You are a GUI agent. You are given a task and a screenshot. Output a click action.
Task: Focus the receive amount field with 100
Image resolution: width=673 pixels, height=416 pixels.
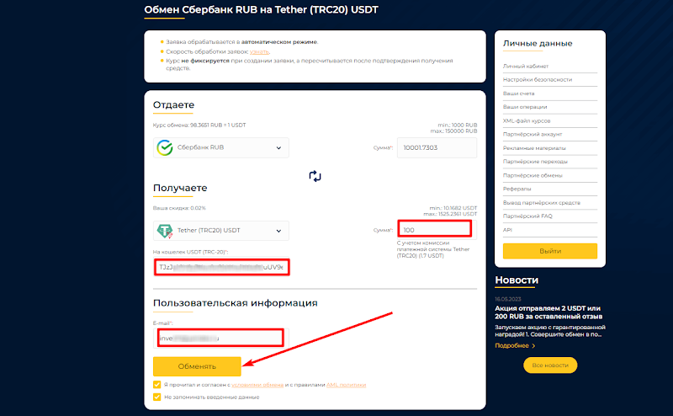(437, 230)
